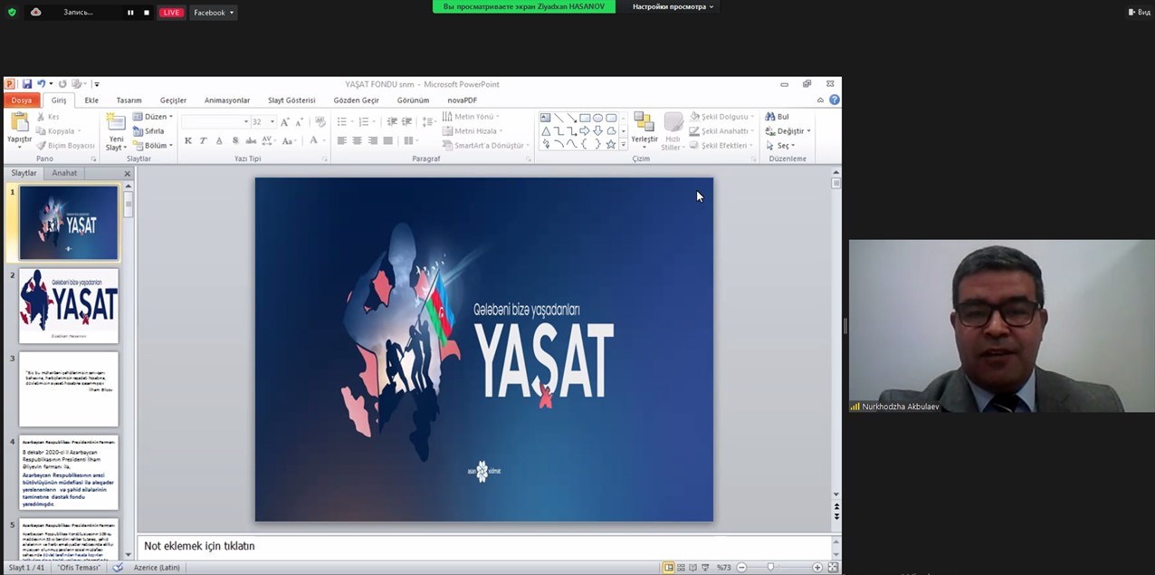
Task: Click the notes field 'Not eklemek için tıklatın'
Action: (x=484, y=546)
